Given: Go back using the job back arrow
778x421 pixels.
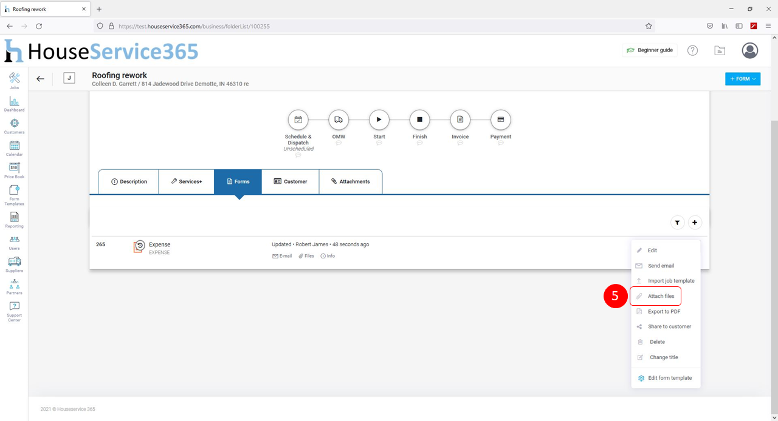Looking at the screenshot, I should pyautogui.click(x=40, y=79).
